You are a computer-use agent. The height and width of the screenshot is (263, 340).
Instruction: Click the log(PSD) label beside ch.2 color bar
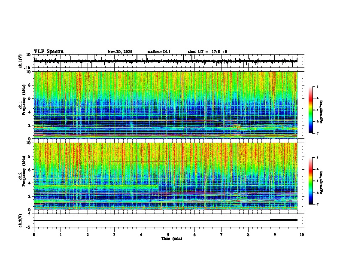pyautogui.click(x=322, y=183)
